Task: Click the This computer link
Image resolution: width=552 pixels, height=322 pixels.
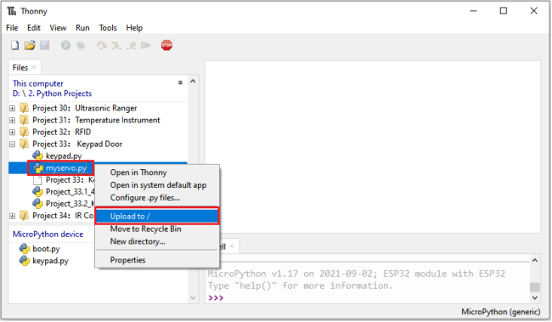Action: coord(38,83)
